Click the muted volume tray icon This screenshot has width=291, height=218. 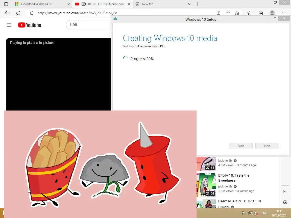[x=256, y=213]
